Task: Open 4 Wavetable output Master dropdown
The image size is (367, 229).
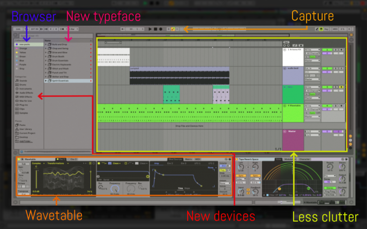Action: (312, 117)
